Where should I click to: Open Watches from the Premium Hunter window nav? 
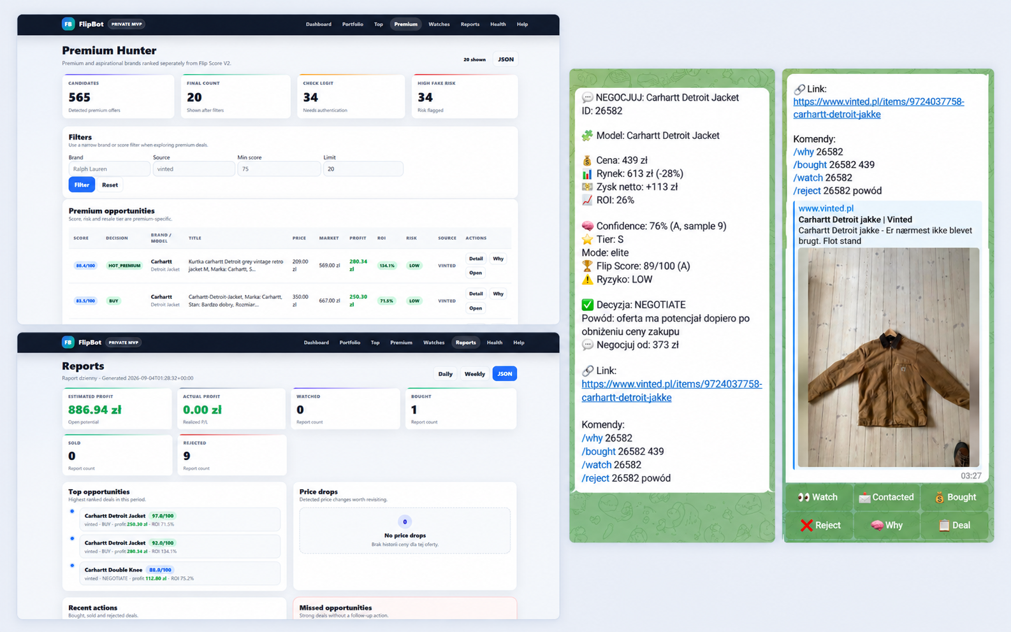439,24
